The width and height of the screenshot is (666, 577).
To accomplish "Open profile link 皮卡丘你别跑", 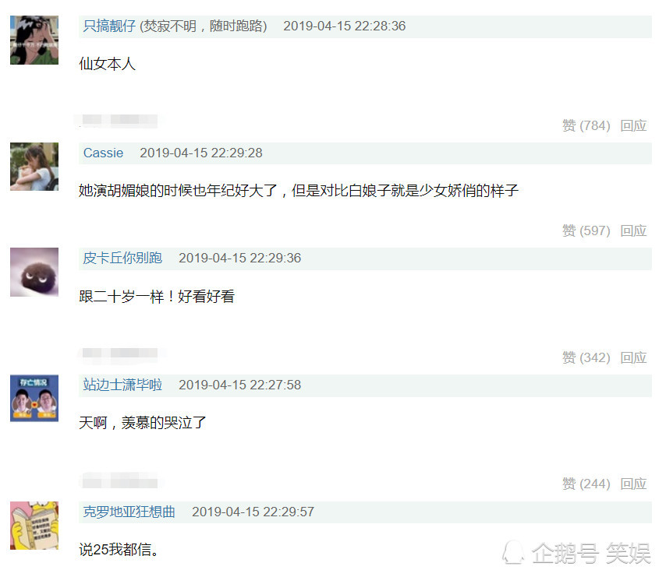I will 122,259.
